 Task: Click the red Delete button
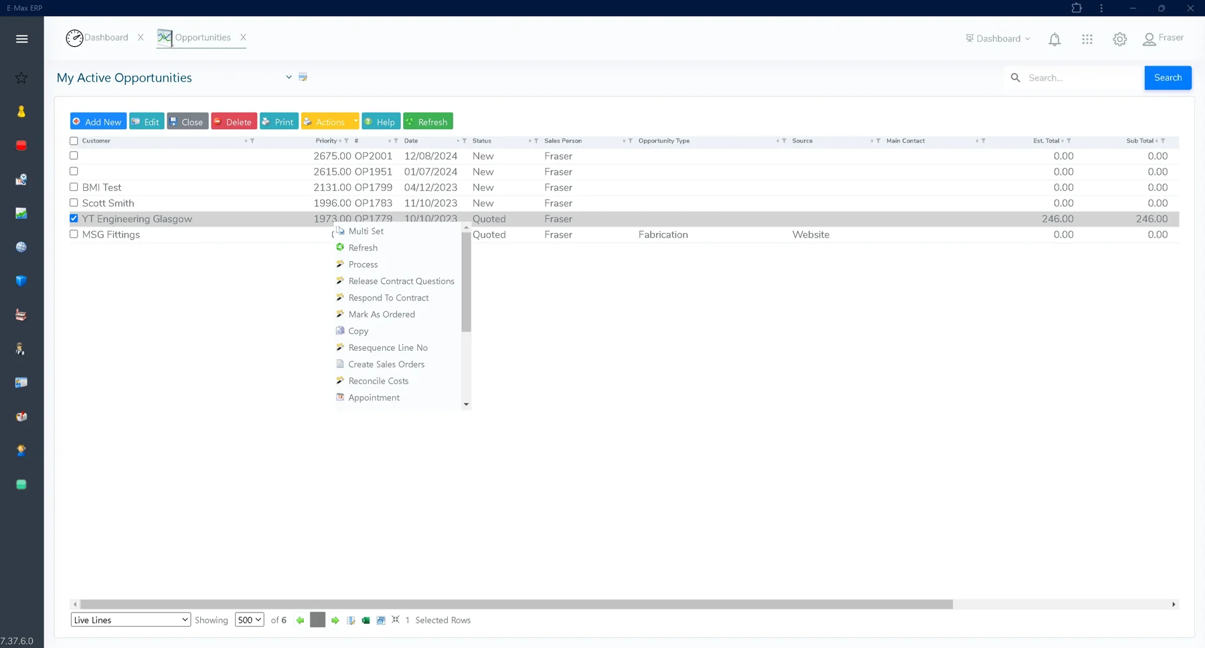tap(234, 121)
